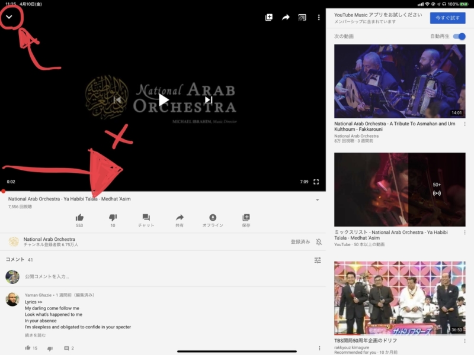Click the red progress bar scrubber handle
Screen dimensions: 474x355
[x=3, y=191]
